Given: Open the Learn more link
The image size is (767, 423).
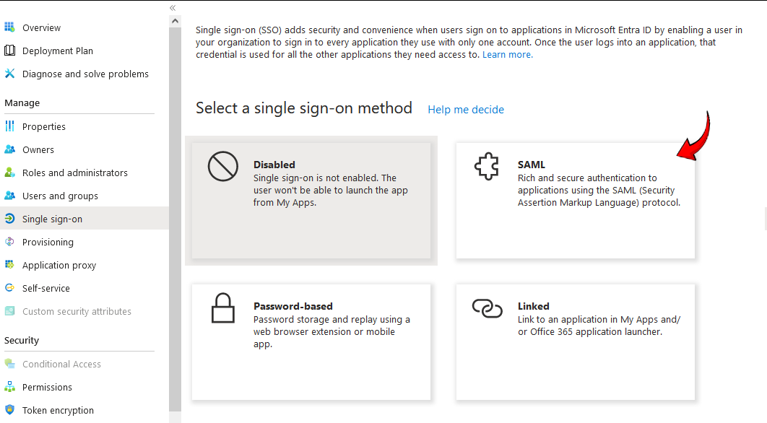Looking at the screenshot, I should [507, 55].
